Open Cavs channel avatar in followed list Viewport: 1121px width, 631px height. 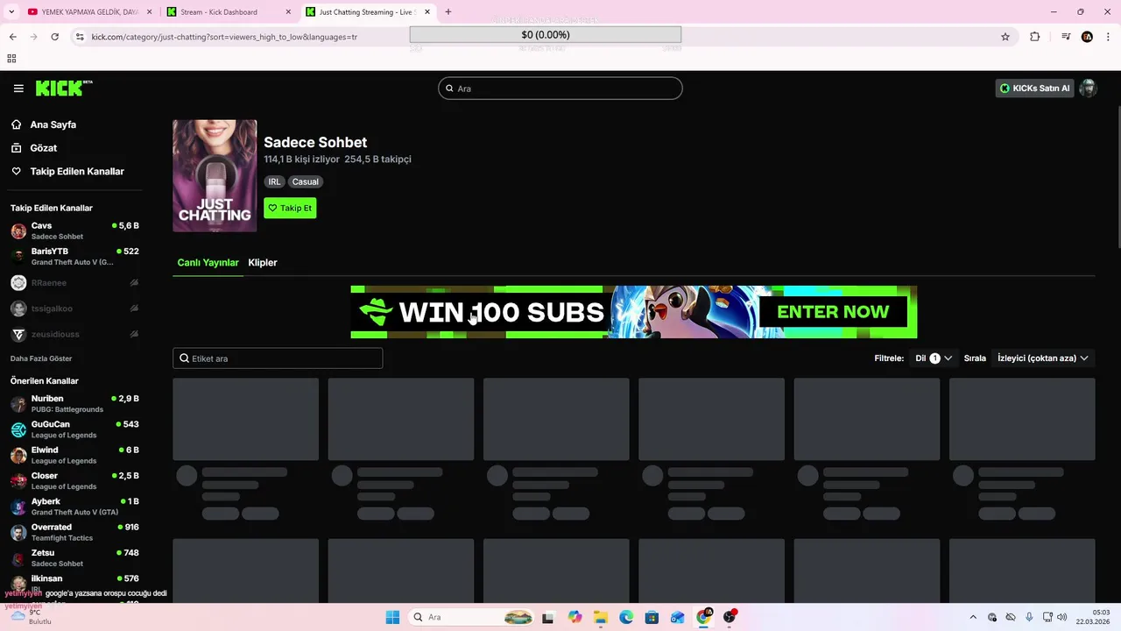click(x=18, y=231)
